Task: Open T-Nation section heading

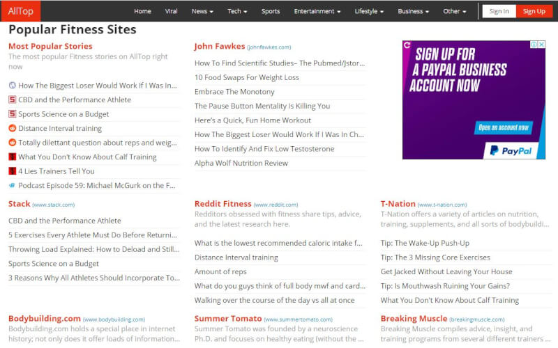Action: (398, 204)
